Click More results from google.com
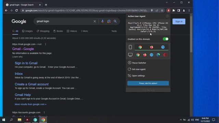The image size is (219, 123). (30, 104)
